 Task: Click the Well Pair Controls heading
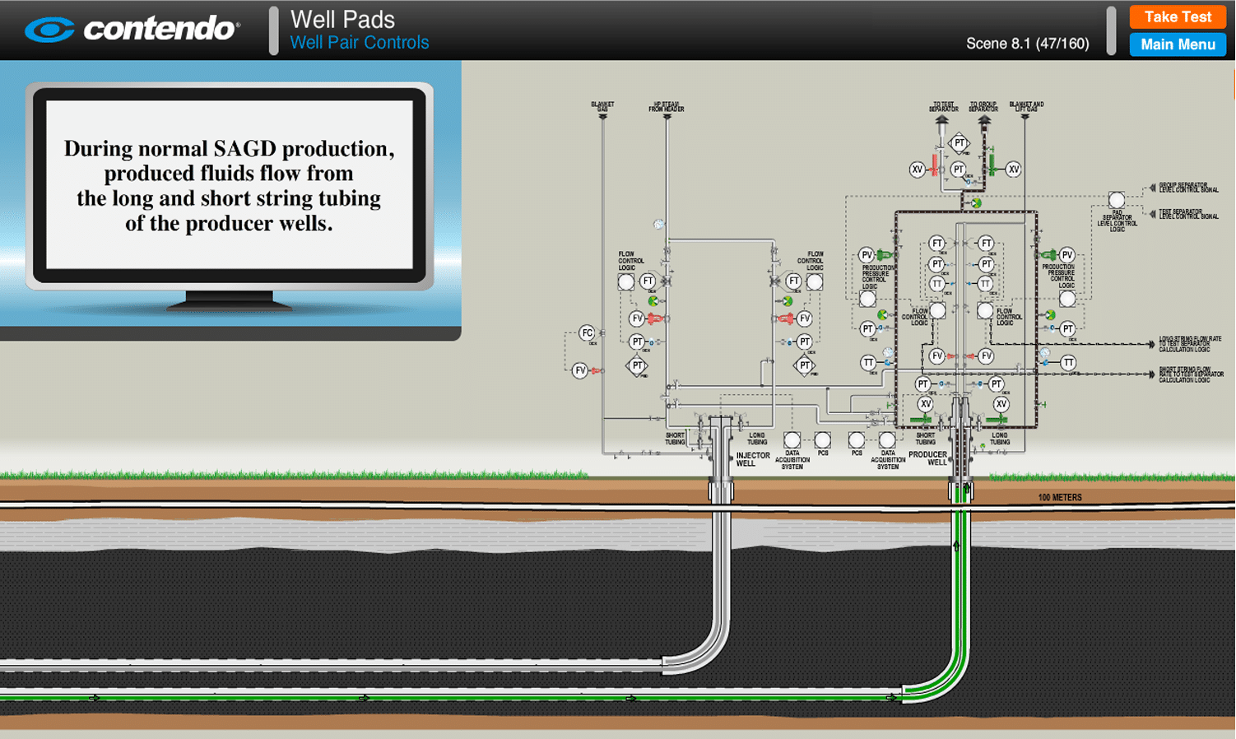click(x=360, y=43)
